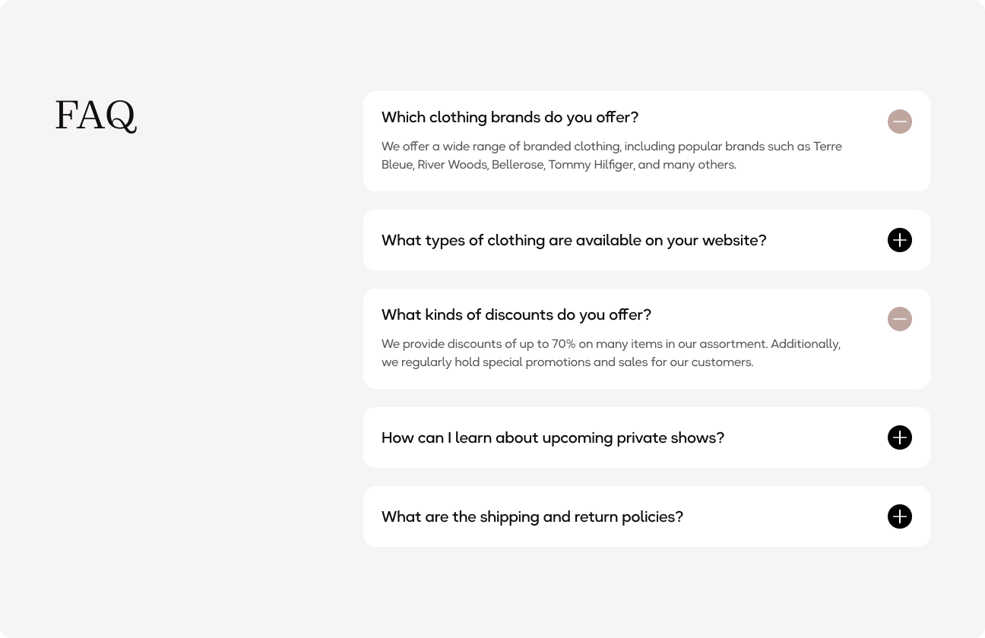Screen dimensions: 985x638
Task: Click the 'Tommy Hilfiger' brand name in the answer
Action: pos(591,164)
